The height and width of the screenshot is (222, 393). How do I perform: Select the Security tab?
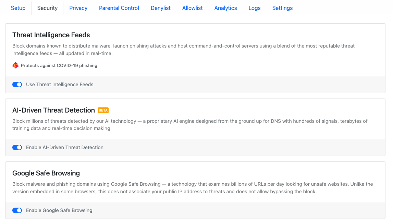[47, 8]
